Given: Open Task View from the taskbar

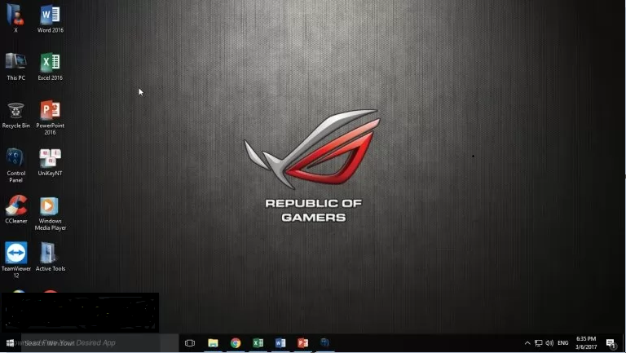Looking at the screenshot, I should click(190, 343).
